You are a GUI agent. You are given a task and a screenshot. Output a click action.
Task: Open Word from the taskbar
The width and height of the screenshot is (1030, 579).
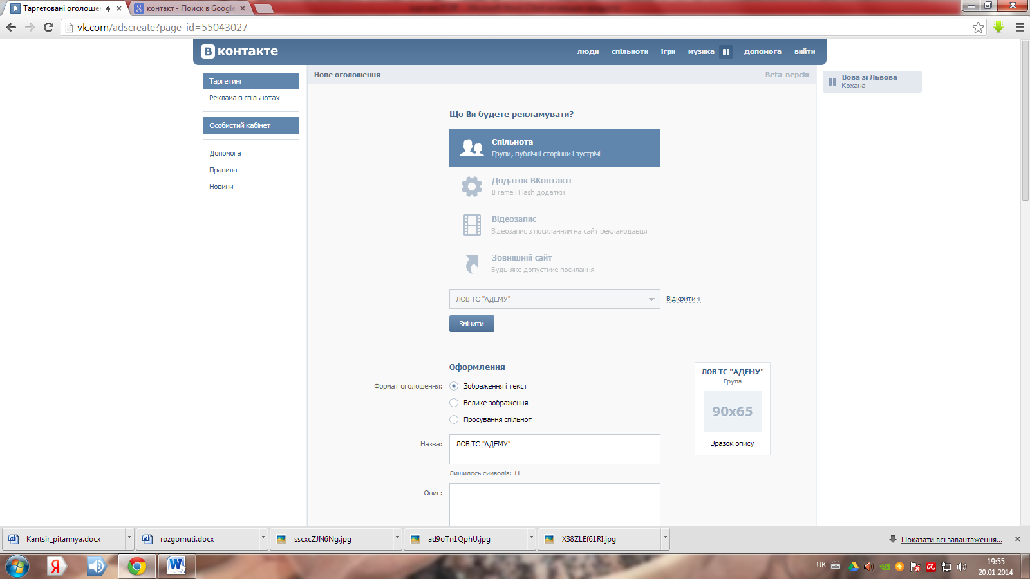pyautogui.click(x=176, y=567)
